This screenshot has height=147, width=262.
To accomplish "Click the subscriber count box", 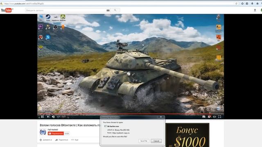I will 67,134.
